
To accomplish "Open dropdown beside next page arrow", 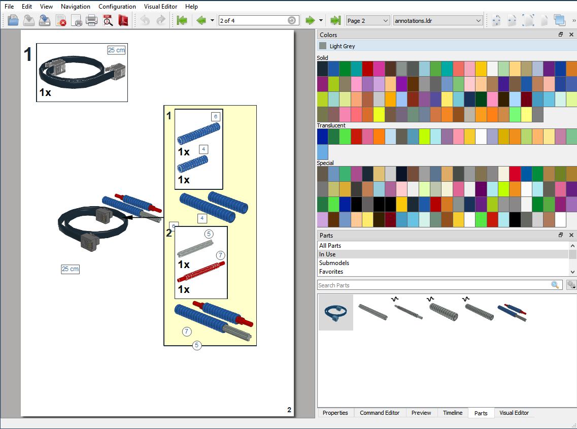I will 321,20.
